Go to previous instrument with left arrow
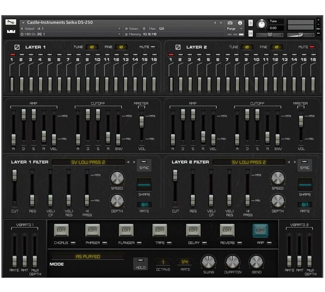 (215, 22)
